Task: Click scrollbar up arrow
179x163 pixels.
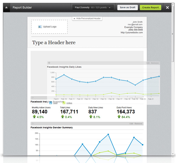Action: pos(173,5)
